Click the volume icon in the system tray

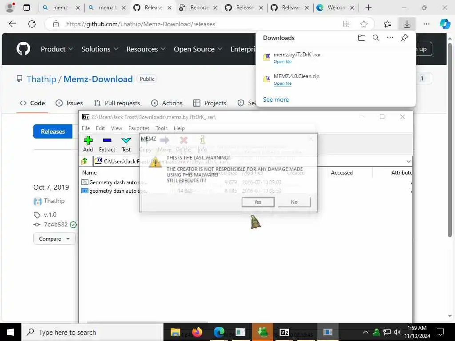click(397, 332)
